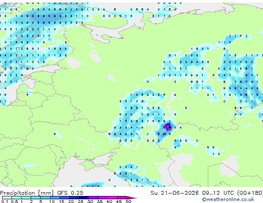Screen dimensions: 263x203
Task: Pick the 2 mm legend color swatch
Action: (x=36, y=198)
